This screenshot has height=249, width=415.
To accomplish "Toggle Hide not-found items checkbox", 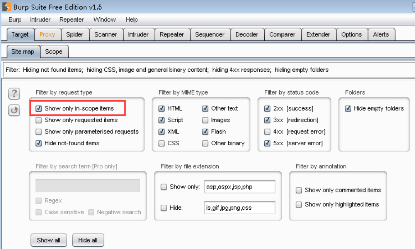I will (x=39, y=143).
